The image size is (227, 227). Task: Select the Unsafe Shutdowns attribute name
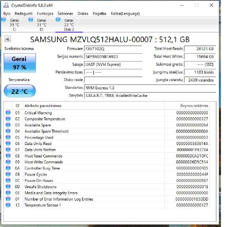pyautogui.click(x=41, y=187)
